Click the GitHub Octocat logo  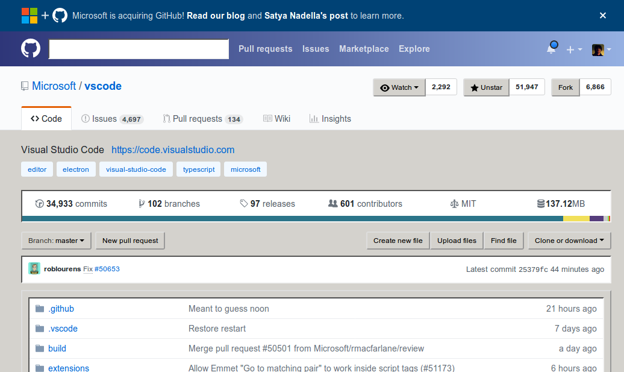tap(30, 49)
